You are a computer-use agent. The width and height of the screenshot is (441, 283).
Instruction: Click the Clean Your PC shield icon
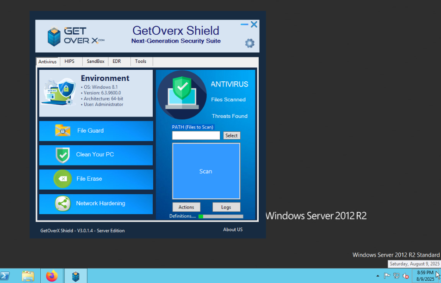63,155
